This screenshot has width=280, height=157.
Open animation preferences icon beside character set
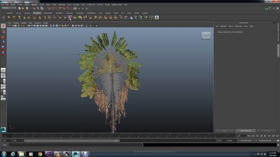278,140
